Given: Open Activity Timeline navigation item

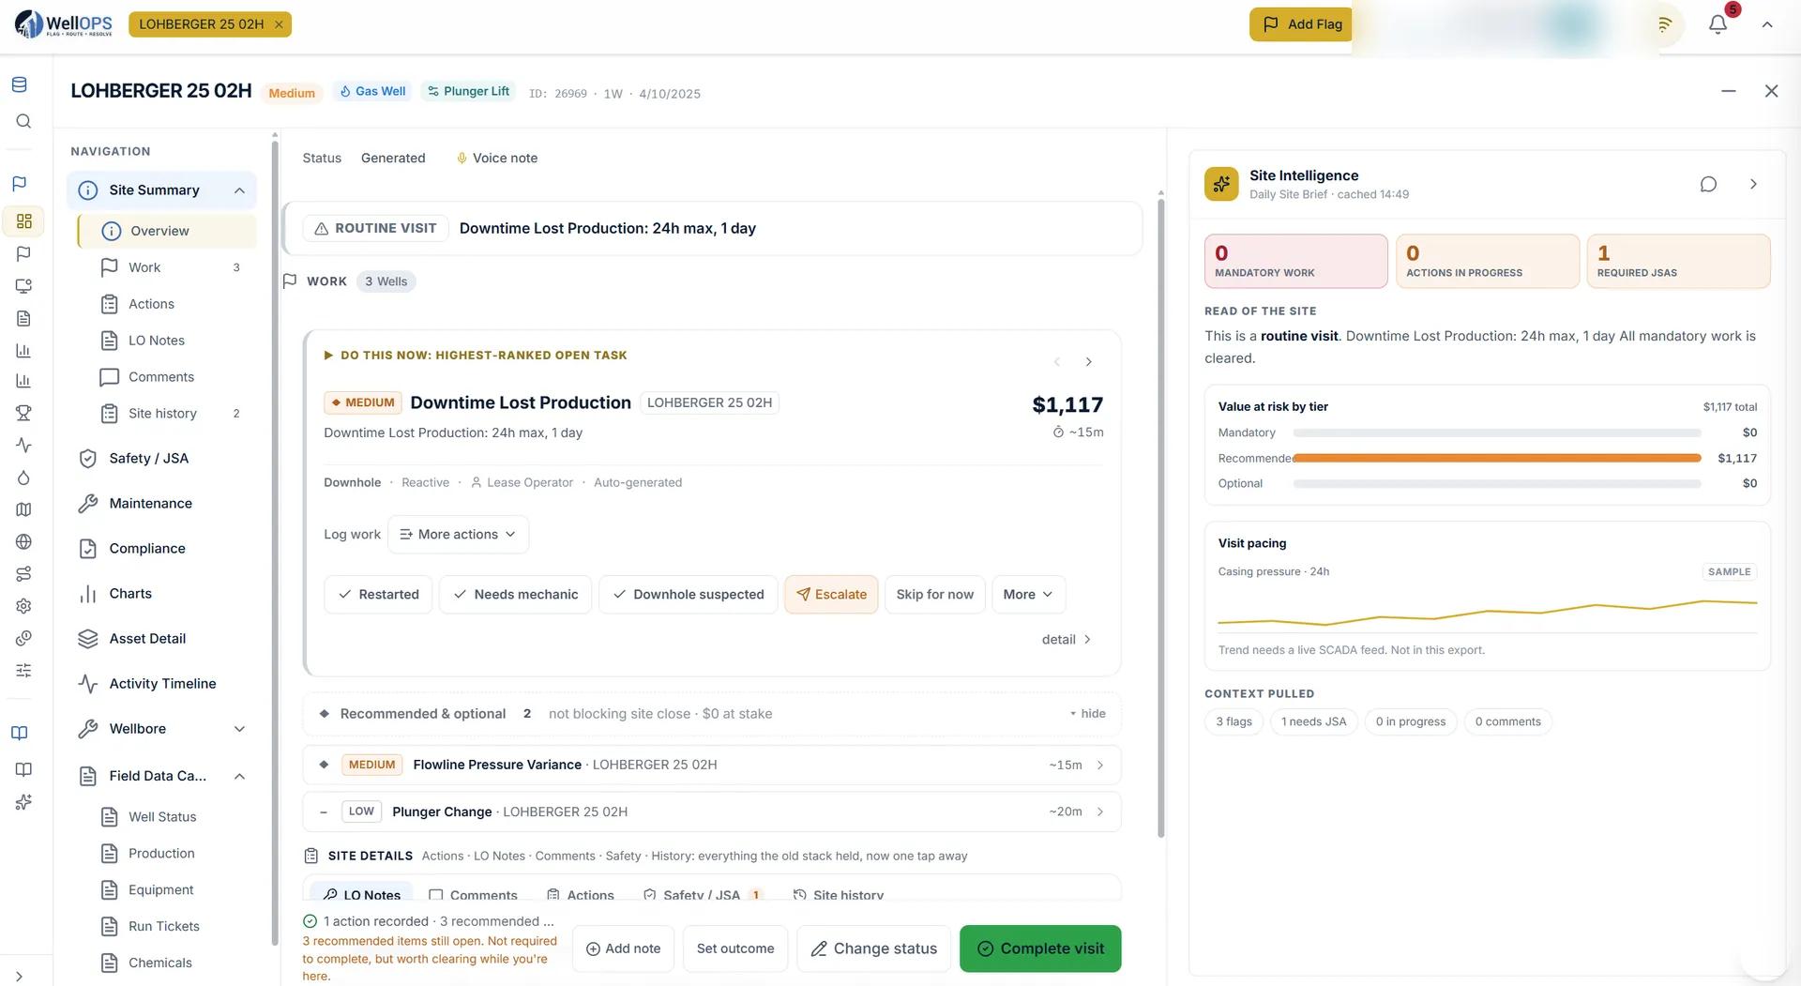Looking at the screenshot, I should click(162, 684).
